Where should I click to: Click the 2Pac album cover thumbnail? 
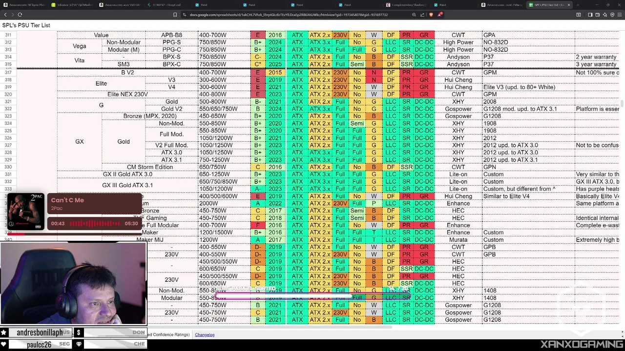pos(25,212)
